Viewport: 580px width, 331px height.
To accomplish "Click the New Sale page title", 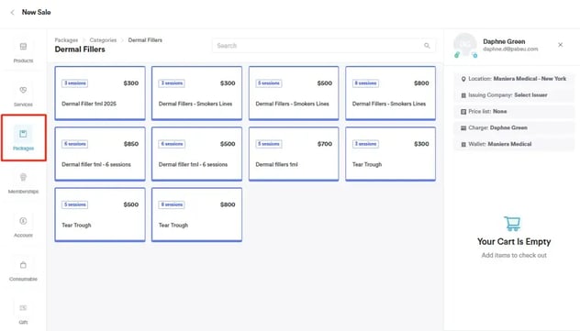I will [x=37, y=12].
